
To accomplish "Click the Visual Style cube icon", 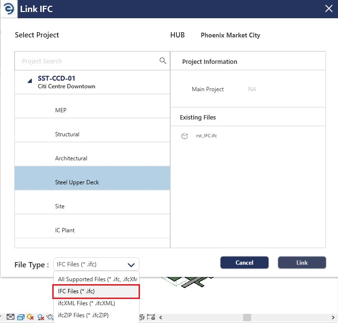I will point(21,317).
